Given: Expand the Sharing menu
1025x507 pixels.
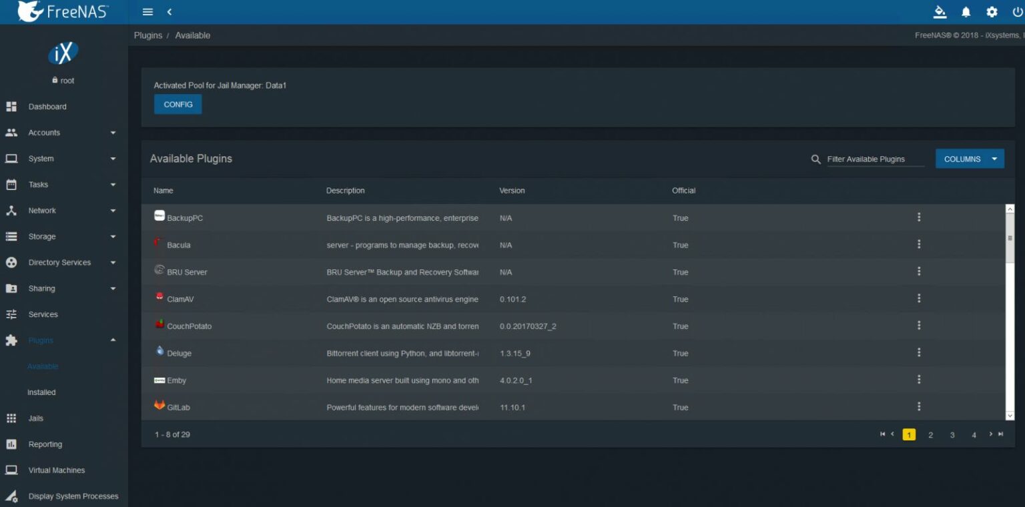Looking at the screenshot, I should 64,289.
